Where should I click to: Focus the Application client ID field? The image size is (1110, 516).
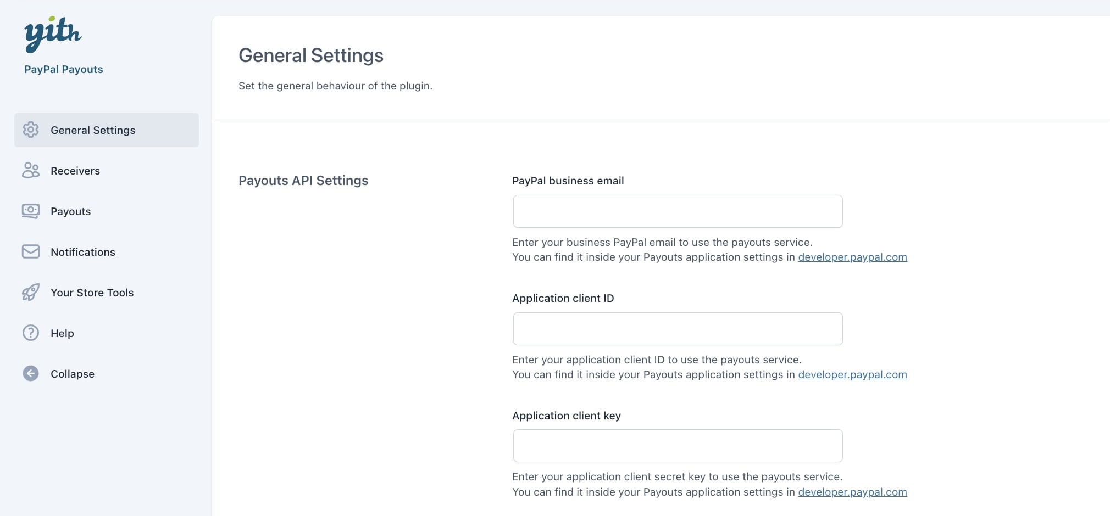tap(678, 329)
